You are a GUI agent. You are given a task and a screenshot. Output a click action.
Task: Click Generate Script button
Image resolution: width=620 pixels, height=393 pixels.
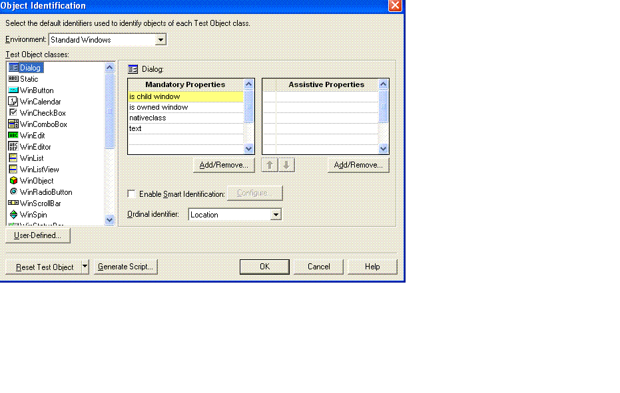(x=125, y=267)
